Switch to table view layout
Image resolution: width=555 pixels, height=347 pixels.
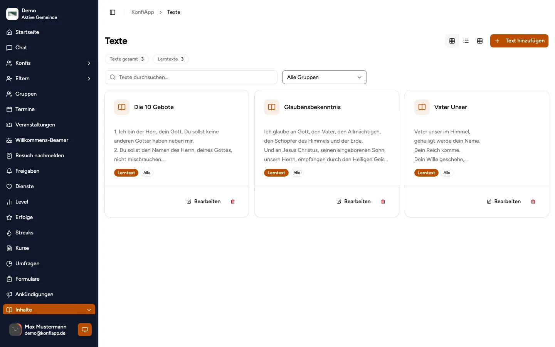tap(480, 41)
